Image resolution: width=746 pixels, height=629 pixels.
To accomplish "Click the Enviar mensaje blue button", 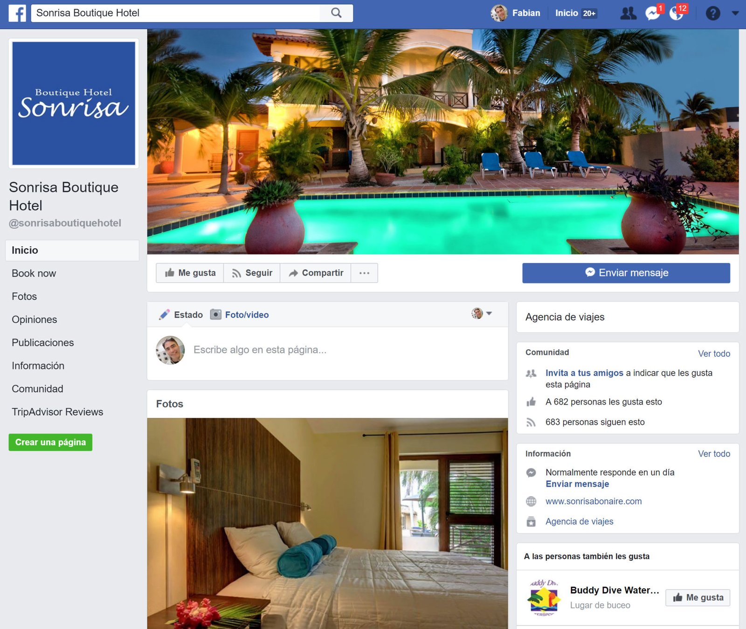I will point(626,273).
